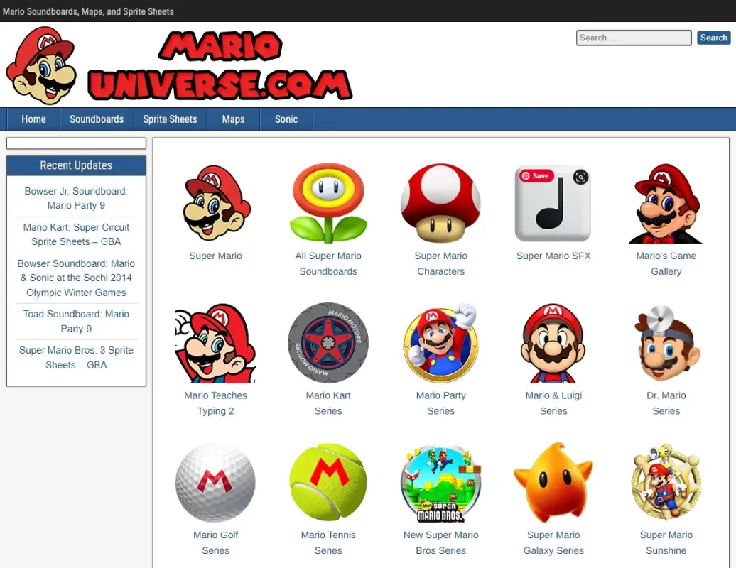Open the Home menu item
Viewport: 736px width, 568px height.
[33, 119]
